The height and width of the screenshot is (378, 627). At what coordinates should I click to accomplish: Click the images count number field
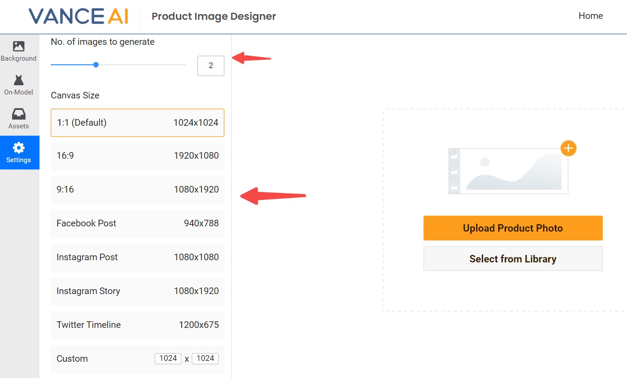[211, 65]
